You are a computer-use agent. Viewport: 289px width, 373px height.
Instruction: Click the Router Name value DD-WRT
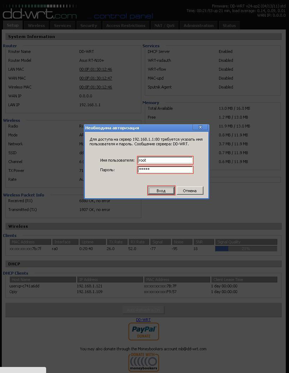[x=87, y=52]
